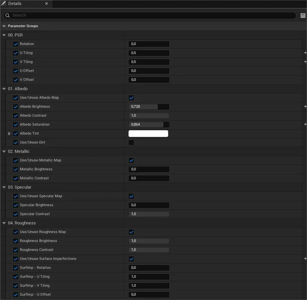Select the "Specular Contrast" label
The image size is (307, 300).
pos(35,214)
